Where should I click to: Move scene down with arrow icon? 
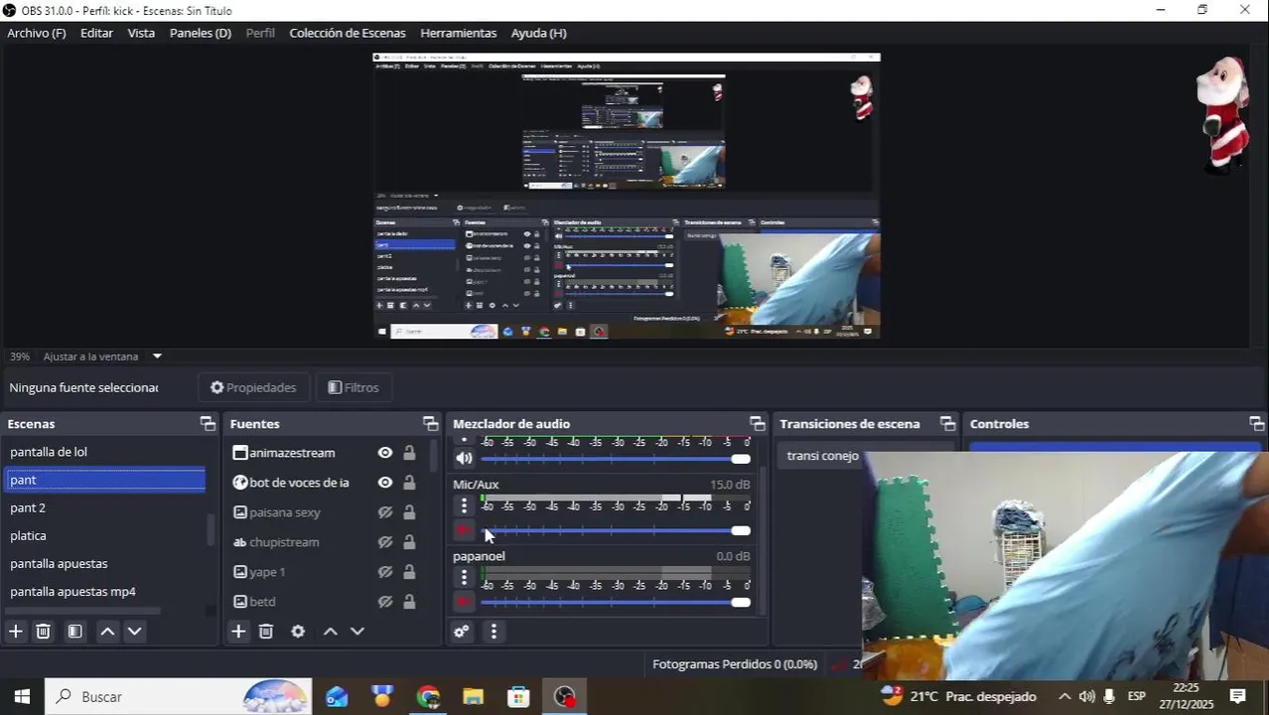(x=135, y=632)
